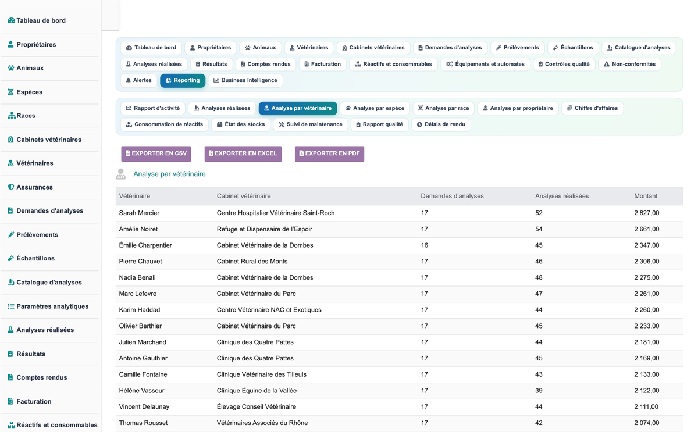Click the Tableau de bord sidebar icon
This screenshot has width=698, height=432.
click(x=11, y=20)
